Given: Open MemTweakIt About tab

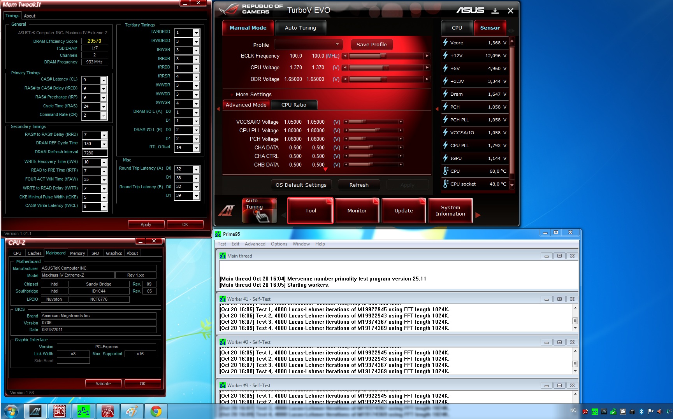Looking at the screenshot, I should [x=30, y=16].
